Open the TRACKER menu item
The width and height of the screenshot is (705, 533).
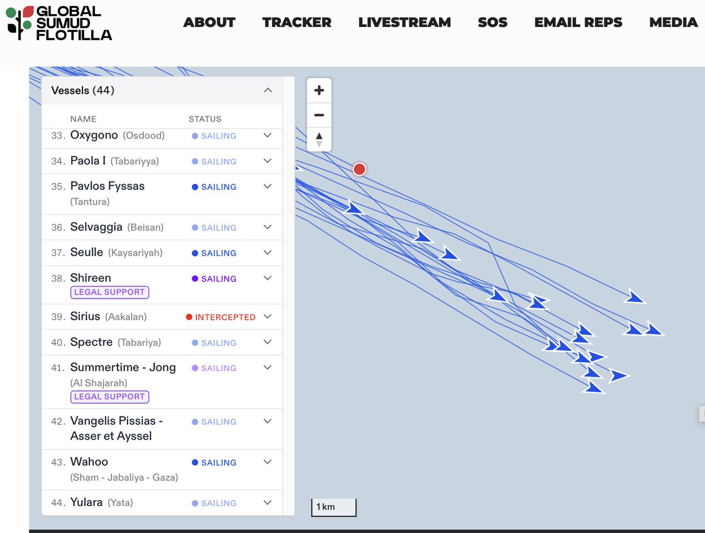tap(297, 22)
